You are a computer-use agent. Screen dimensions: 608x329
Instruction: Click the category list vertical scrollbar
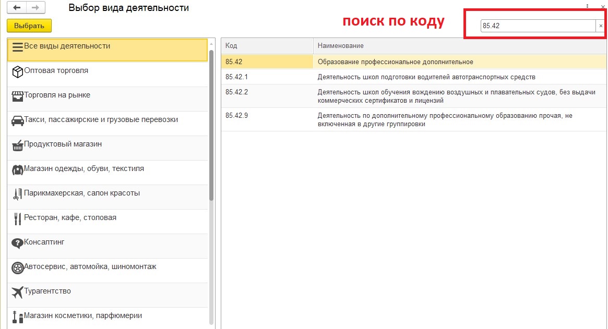coord(211,125)
